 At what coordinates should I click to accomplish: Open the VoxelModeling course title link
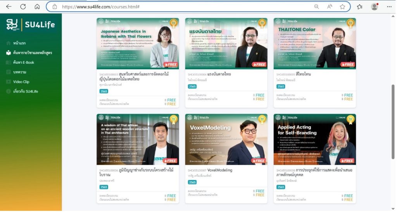click(x=219, y=170)
